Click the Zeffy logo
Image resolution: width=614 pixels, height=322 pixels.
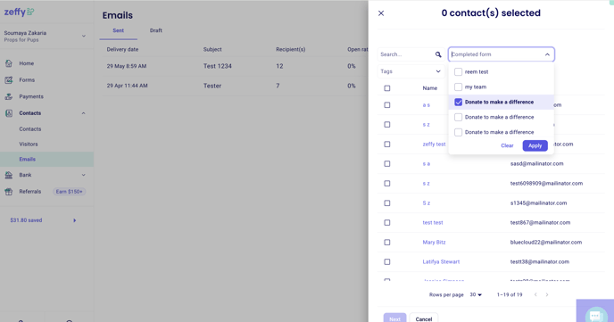pos(20,12)
